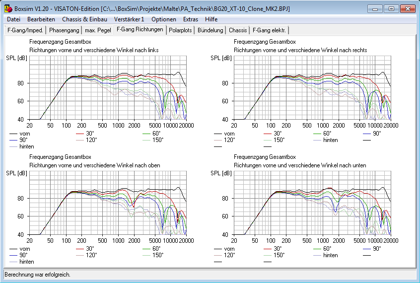
Task: Click the 'nach unten' frequency response graph
Action: click(x=312, y=203)
